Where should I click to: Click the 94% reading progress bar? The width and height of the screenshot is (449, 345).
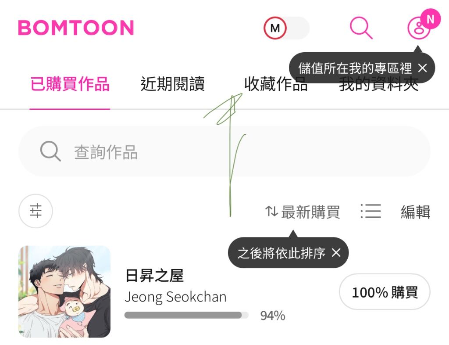point(186,315)
